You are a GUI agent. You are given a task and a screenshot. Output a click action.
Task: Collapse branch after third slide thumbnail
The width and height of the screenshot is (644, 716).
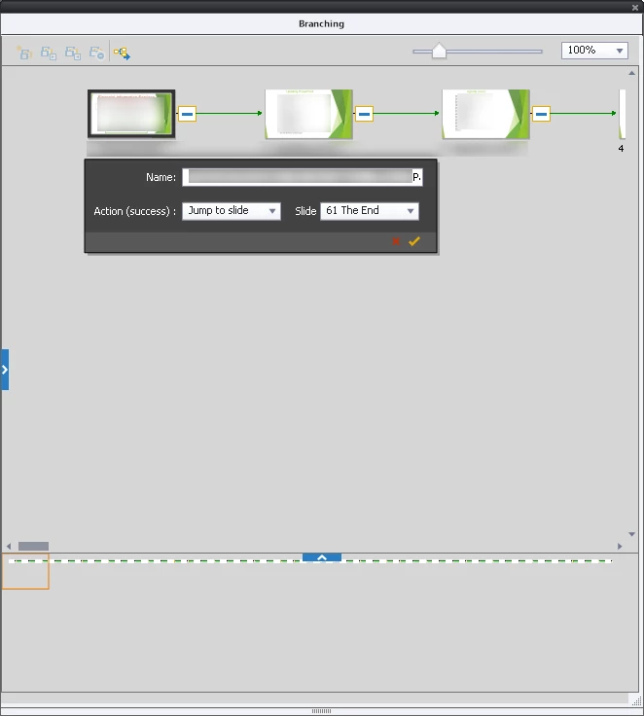(x=541, y=114)
